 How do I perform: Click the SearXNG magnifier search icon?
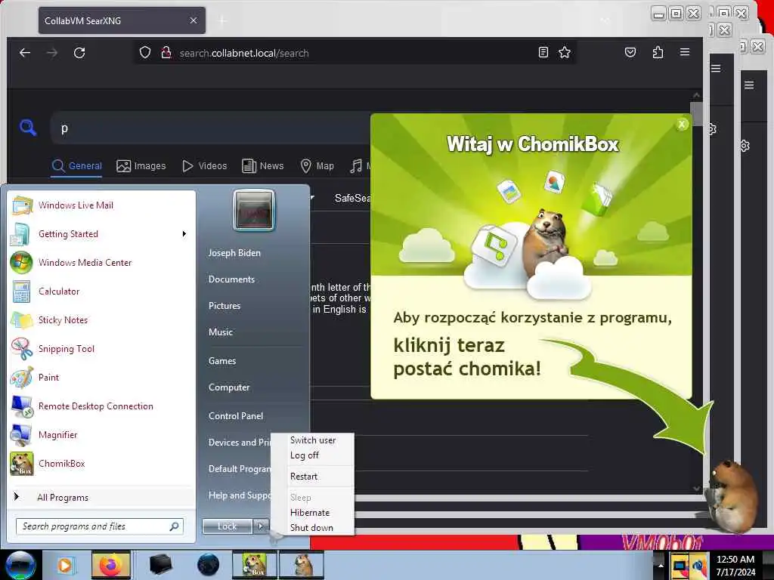(28, 128)
